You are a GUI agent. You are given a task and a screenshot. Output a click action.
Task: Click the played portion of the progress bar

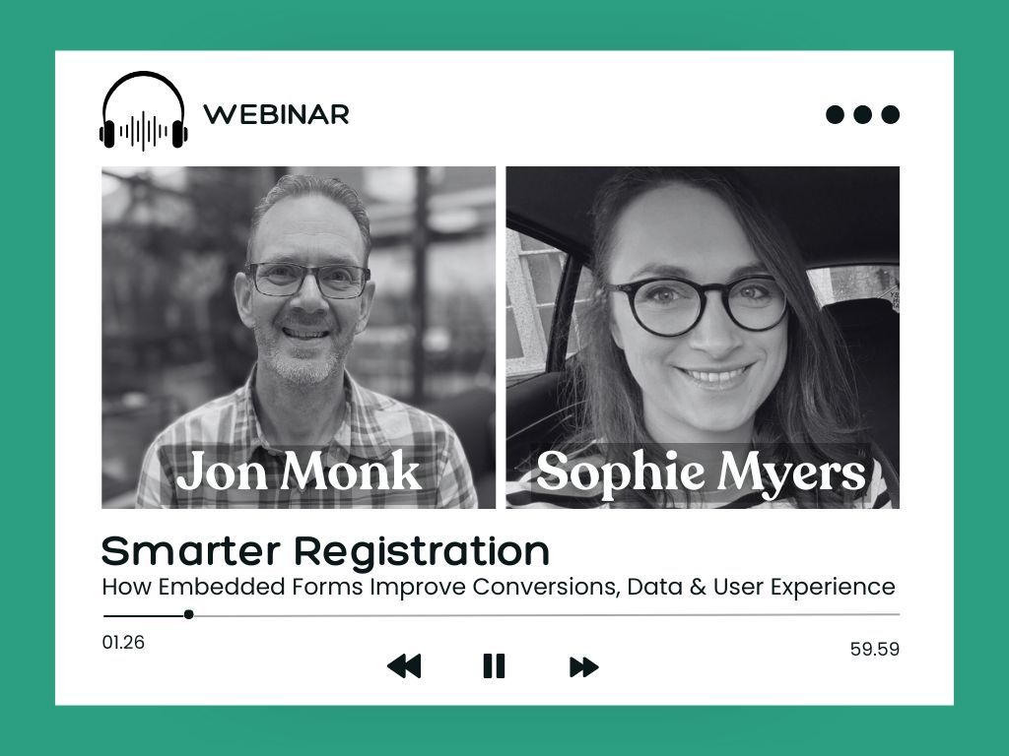143,615
